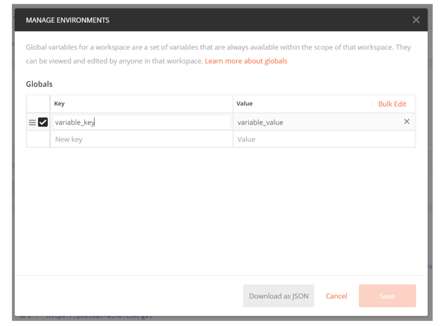Click the Key column header
Image resolution: width=448 pixels, height=326 pixels.
tap(59, 104)
